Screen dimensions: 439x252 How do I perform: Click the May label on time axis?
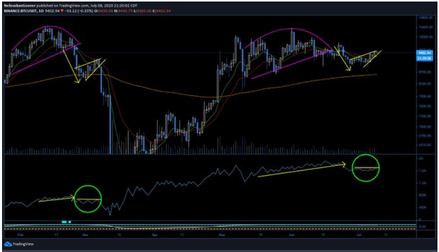point(222,235)
